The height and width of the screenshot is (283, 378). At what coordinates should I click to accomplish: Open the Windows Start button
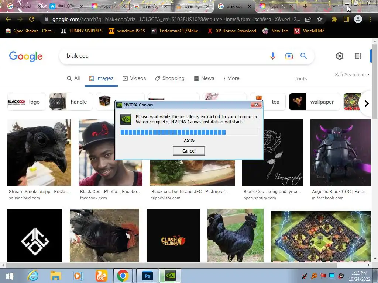(10, 276)
